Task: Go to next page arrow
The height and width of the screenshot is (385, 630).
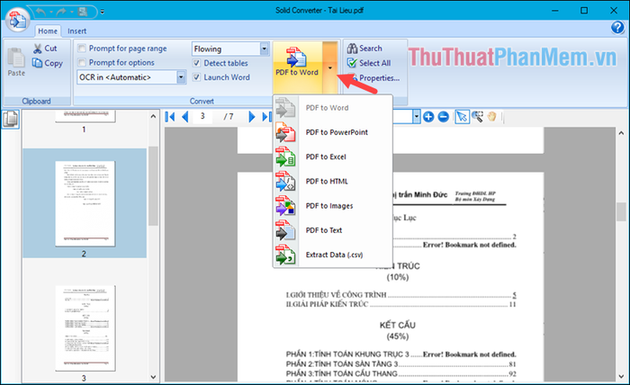Action: point(251,117)
